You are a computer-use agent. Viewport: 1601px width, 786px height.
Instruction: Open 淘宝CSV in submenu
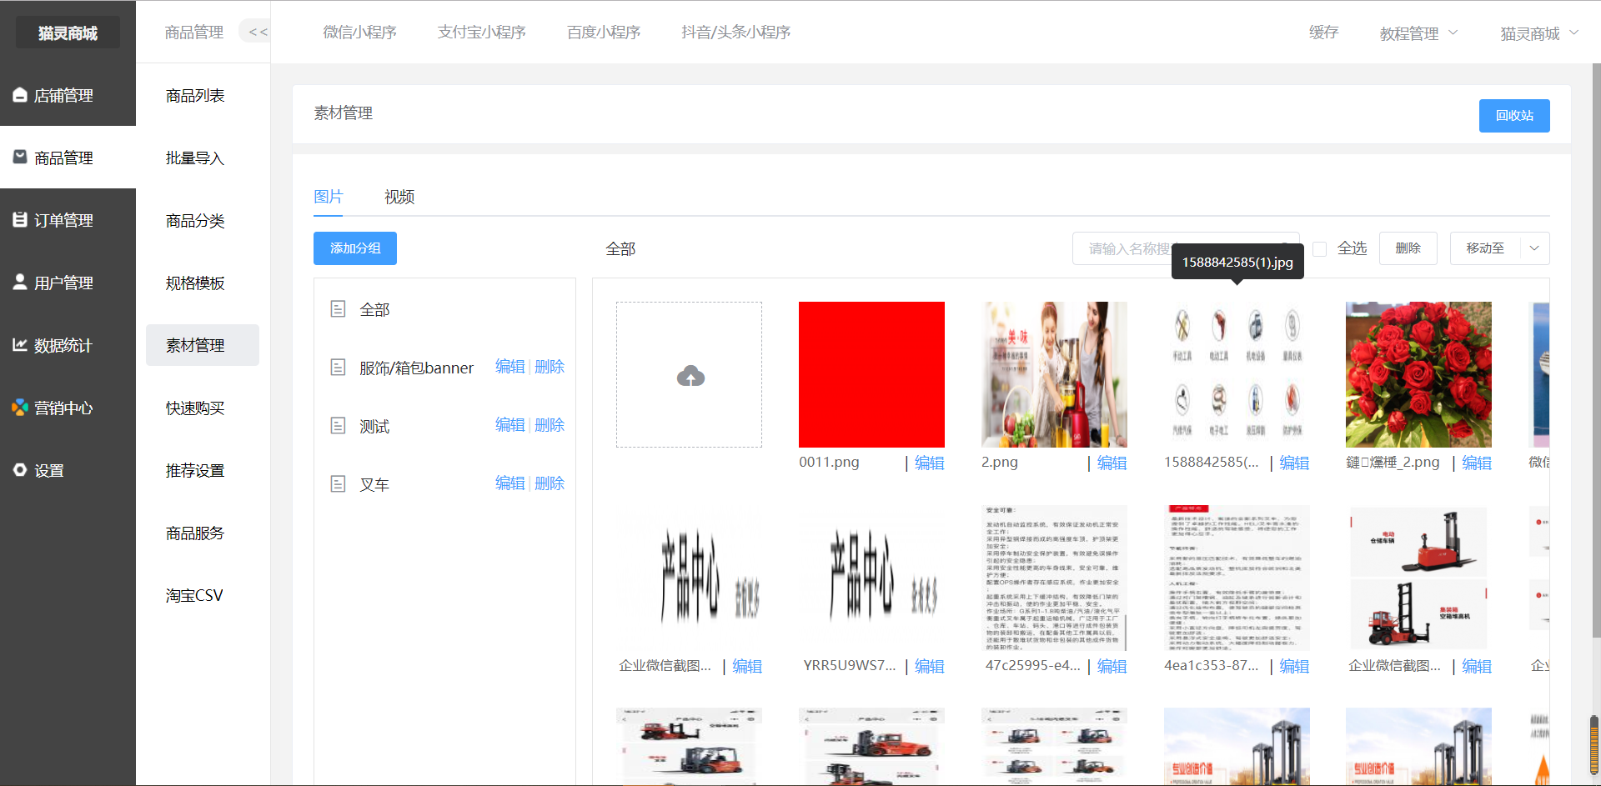point(194,596)
